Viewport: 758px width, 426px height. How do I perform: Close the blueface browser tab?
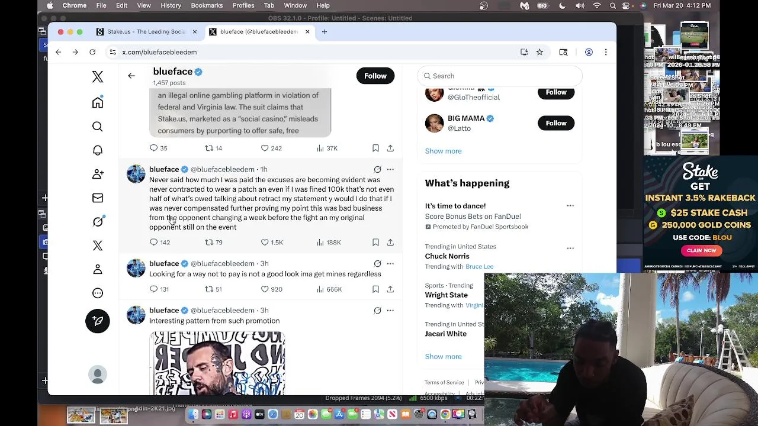[307, 31]
